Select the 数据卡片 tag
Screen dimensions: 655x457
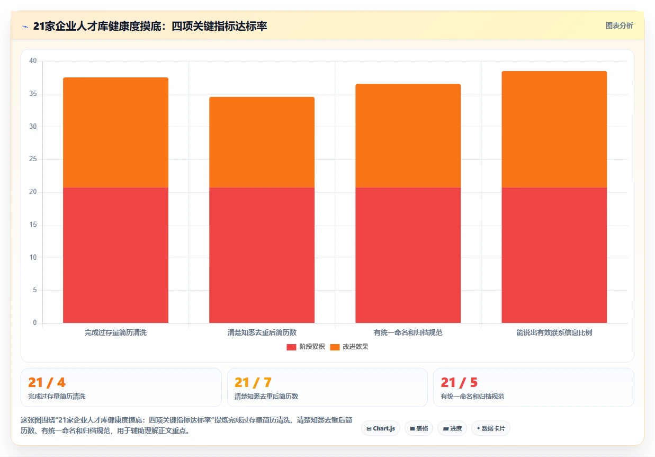click(490, 428)
